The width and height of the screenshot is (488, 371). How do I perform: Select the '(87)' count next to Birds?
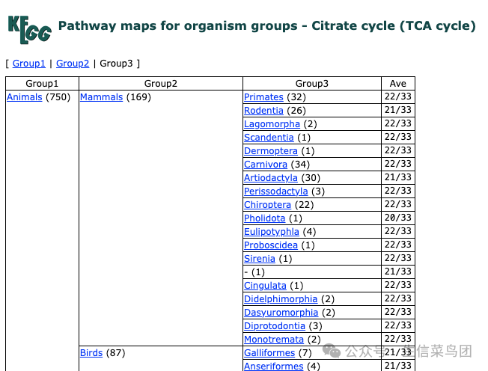[116, 353]
